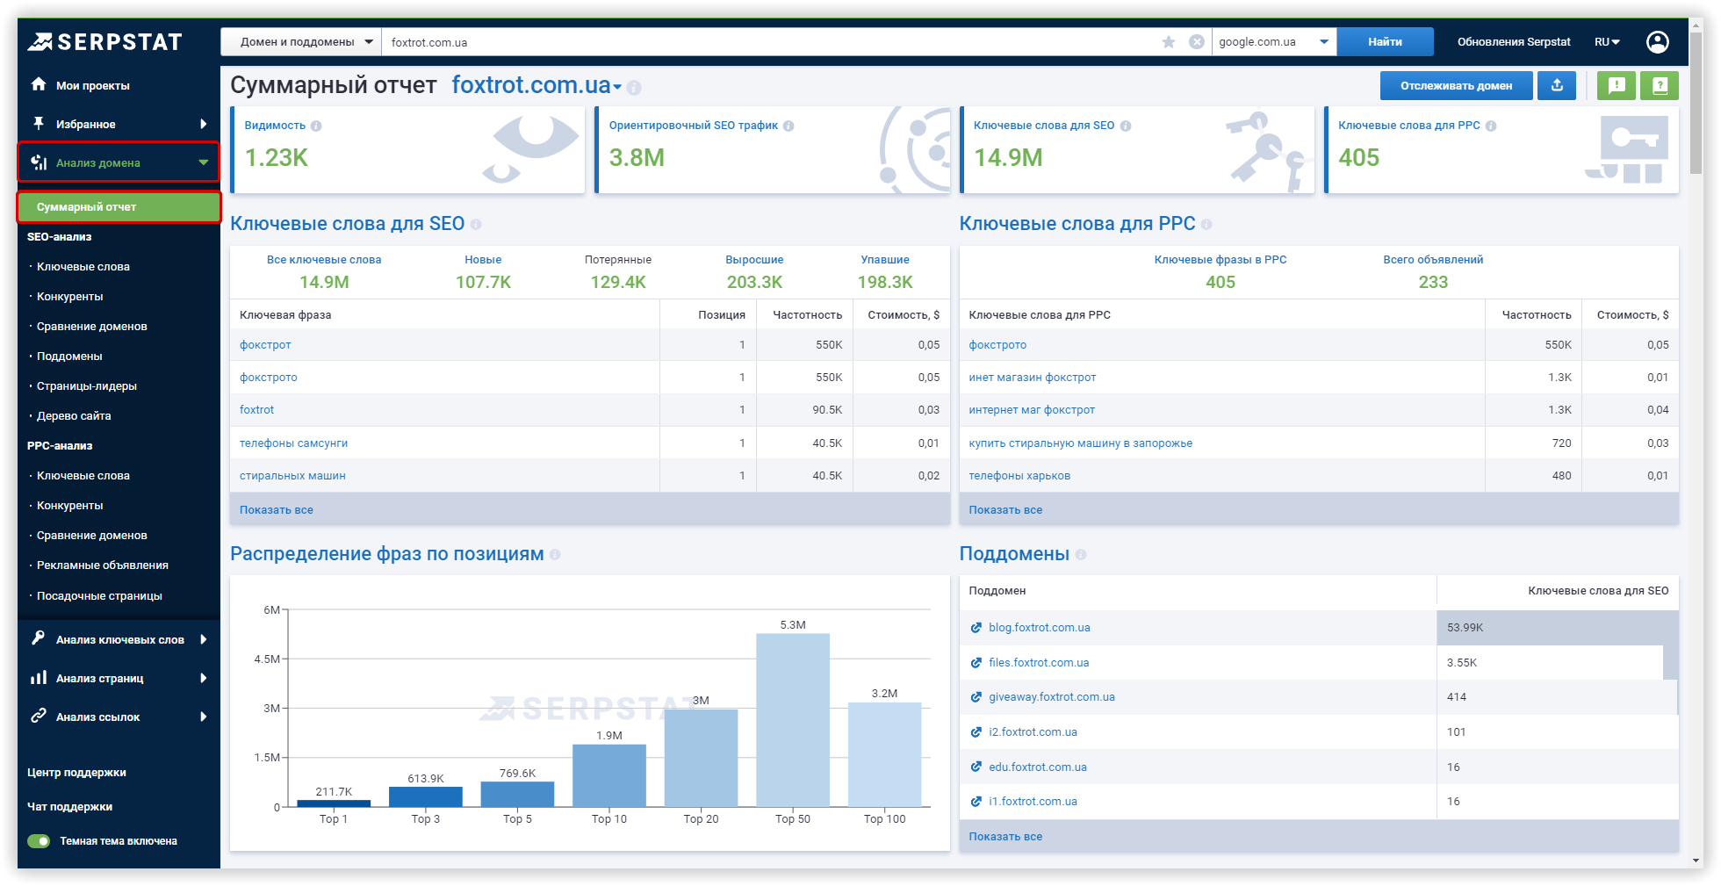The height and width of the screenshot is (886, 1721).
Task: Click the export upload icon button
Action: pos(1557,85)
